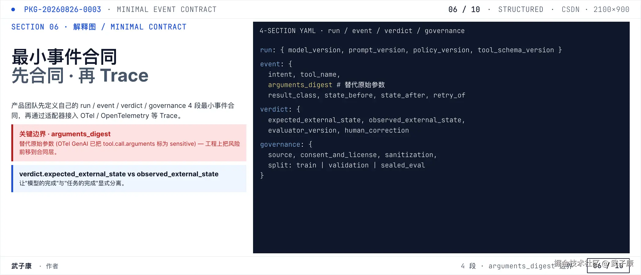Viewport: 641px width, 275px height.
Task: Click the CSDN label in header
Action: point(570,9)
